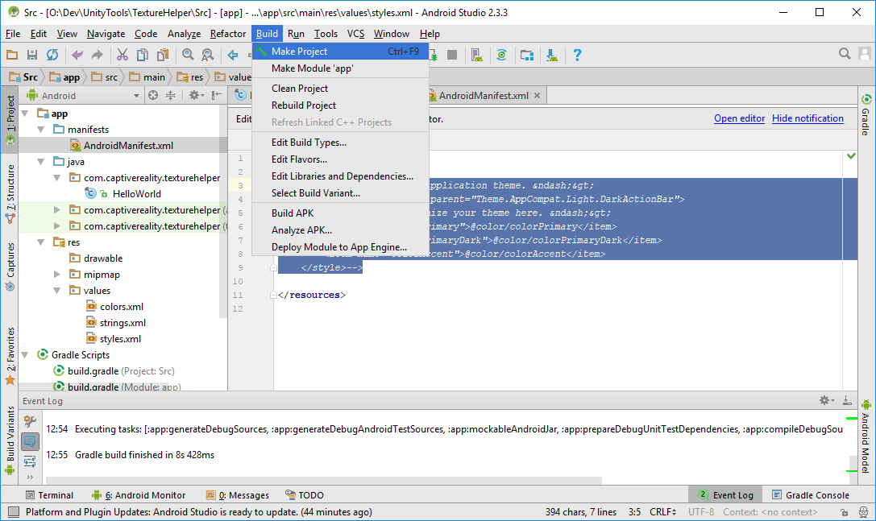Viewport: 876px width, 521px height.
Task: Toggle the Event Log balloon notifications button
Action: [30, 442]
